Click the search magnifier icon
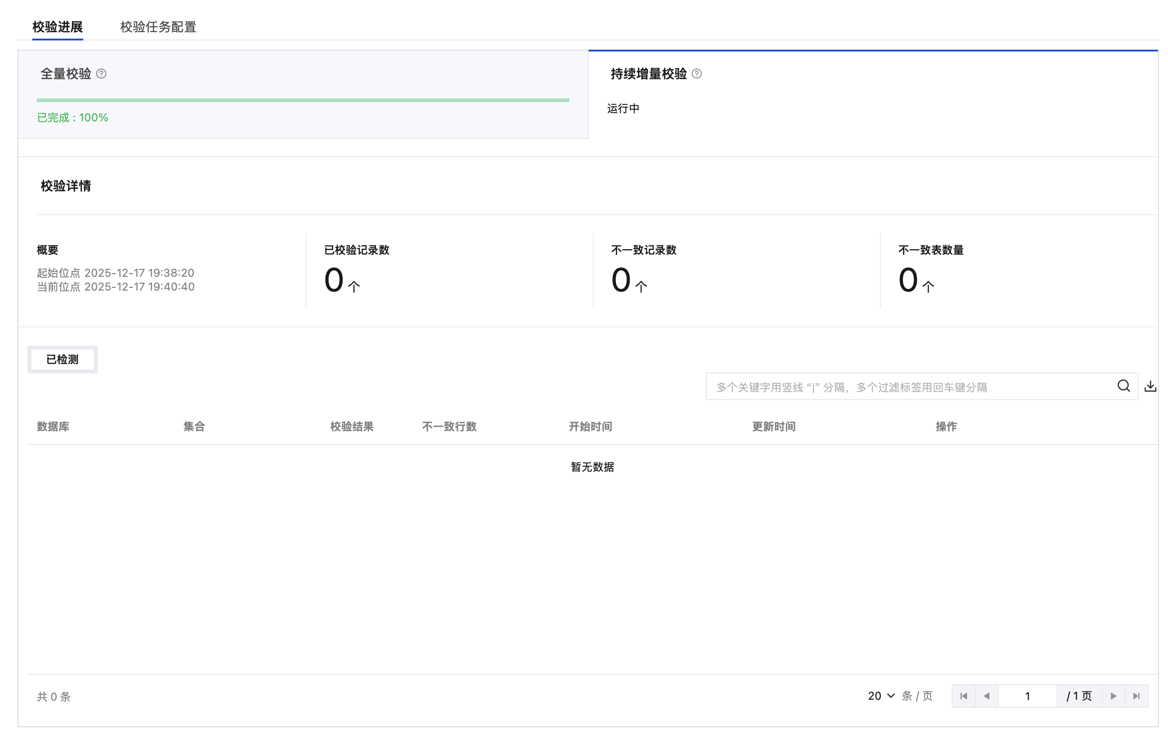 click(x=1123, y=386)
